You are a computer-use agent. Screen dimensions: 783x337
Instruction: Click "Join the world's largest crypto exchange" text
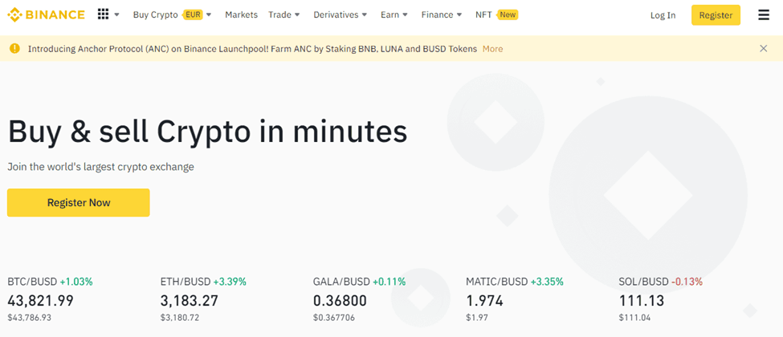[x=101, y=167]
